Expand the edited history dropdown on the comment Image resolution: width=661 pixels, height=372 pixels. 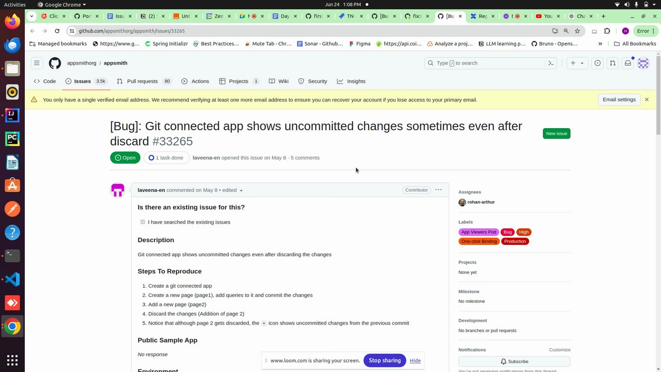233,190
